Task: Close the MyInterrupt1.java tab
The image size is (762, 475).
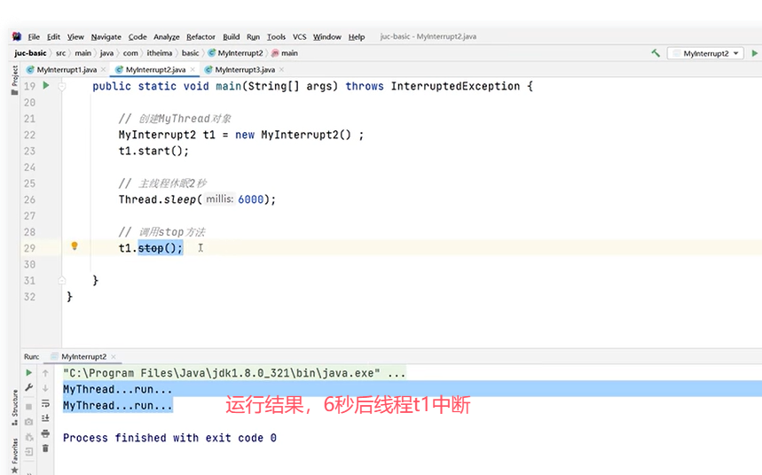Action: 104,70
